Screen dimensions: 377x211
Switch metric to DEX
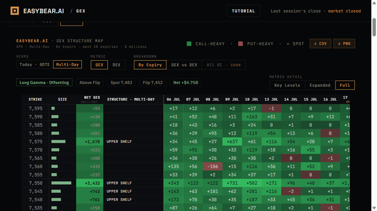point(116,65)
